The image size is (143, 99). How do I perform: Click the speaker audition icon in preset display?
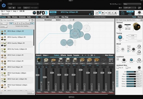coord(90,14)
